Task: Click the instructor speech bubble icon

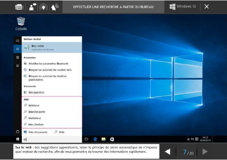Action: click(32, 7)
